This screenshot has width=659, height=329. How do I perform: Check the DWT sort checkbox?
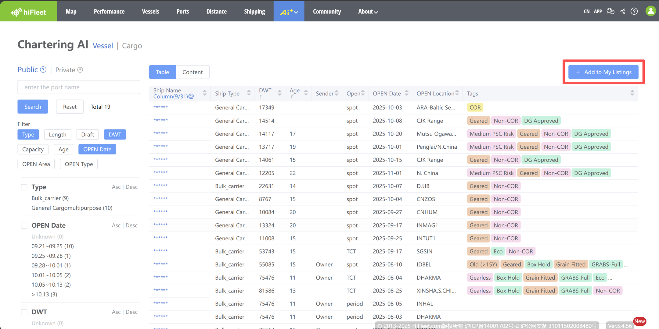coord(24,312)
